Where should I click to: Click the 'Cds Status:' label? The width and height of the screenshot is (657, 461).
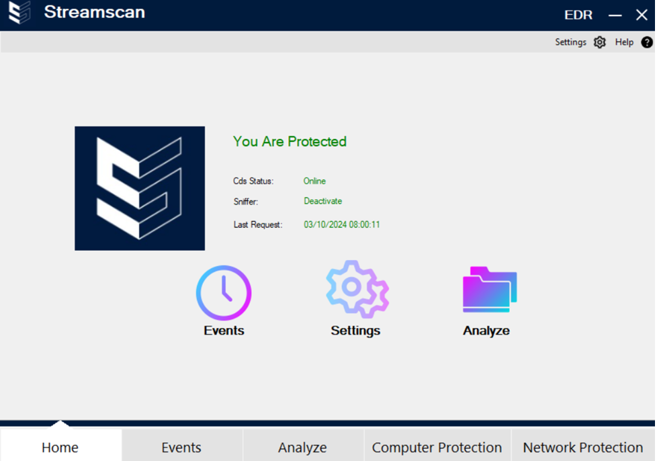[x=253, y=181]
